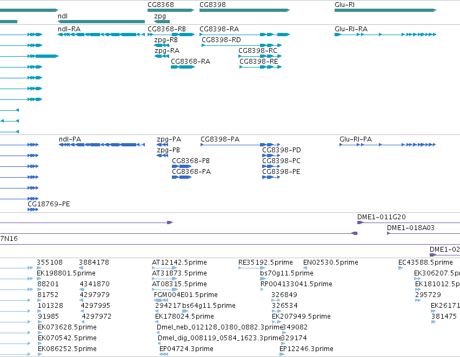The image size is (460, 357).
Task: Select EK070542.5prime label
Action: click(67, 338)
